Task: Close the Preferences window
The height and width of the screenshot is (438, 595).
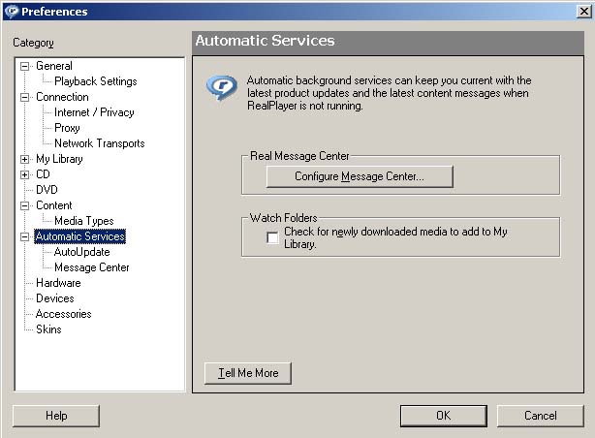Action: coord(580,12)
